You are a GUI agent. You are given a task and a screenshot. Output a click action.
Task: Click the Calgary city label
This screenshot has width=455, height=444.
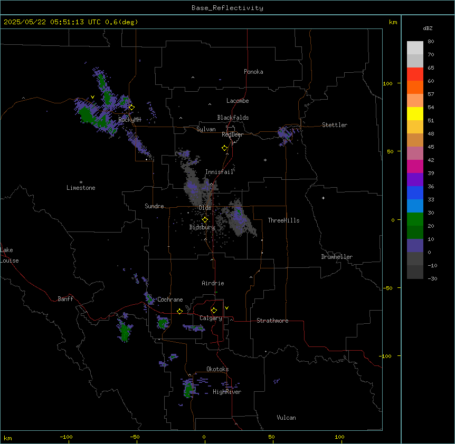point(211,318)
